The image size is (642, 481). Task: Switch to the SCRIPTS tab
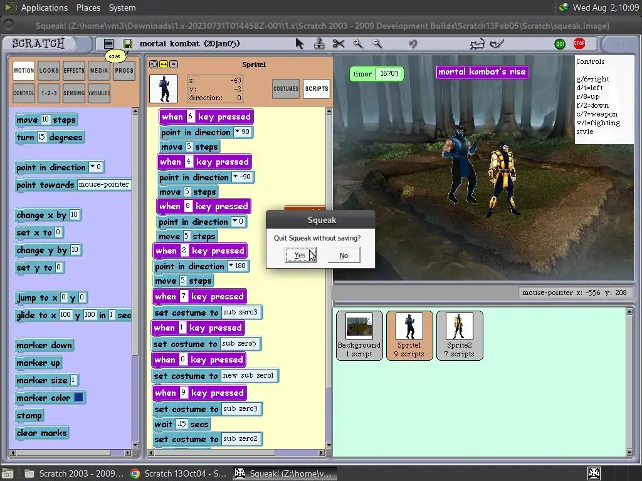pos(317,89)
